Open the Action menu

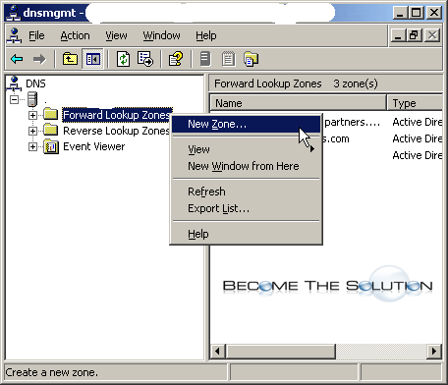(x=75, y=35)
